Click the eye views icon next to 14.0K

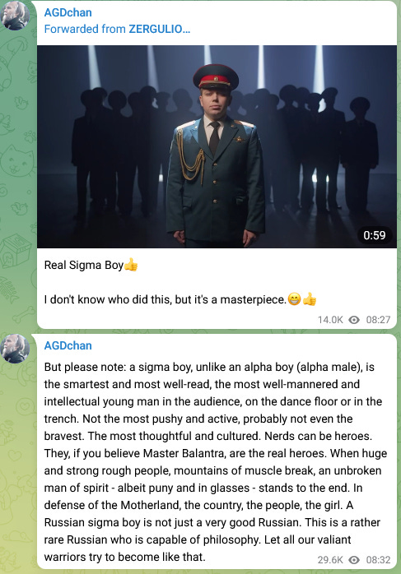pos(354,320)
